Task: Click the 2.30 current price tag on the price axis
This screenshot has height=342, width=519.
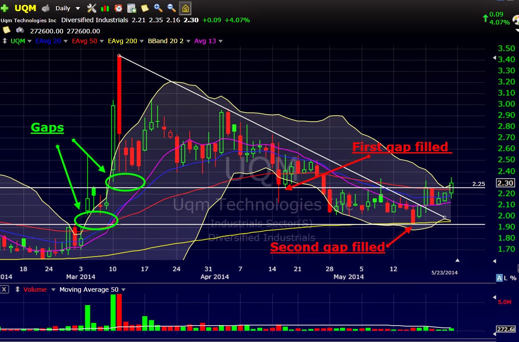Action: coord(505,183)
